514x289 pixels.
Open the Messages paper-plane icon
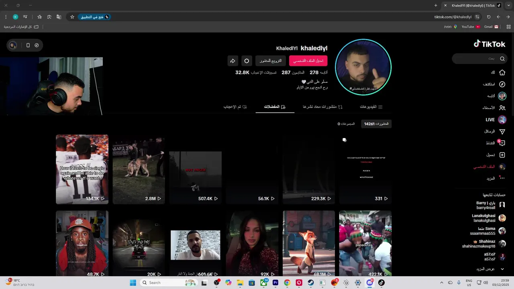(x=502, y=131)
